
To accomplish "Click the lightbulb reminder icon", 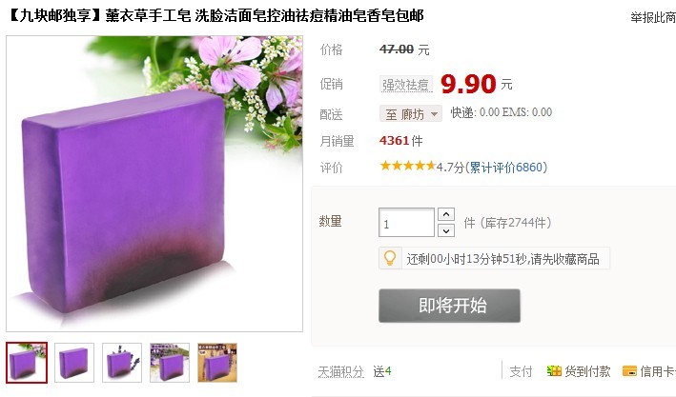I will coord(390,258).
